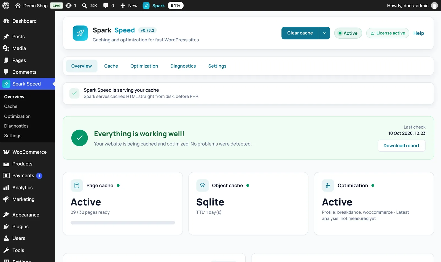
Task: Click the Page cache database icon
Action: click(x=77, y=186)
